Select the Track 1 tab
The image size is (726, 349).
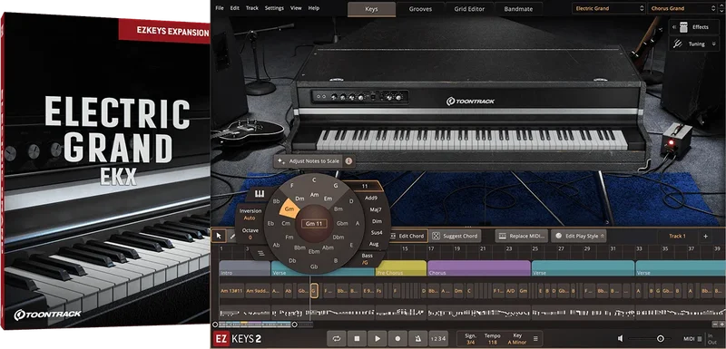click(x=677, y=237)
